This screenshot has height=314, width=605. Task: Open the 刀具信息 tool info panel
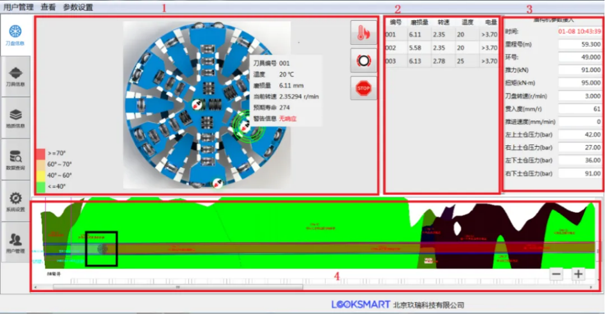click(15, 77)
